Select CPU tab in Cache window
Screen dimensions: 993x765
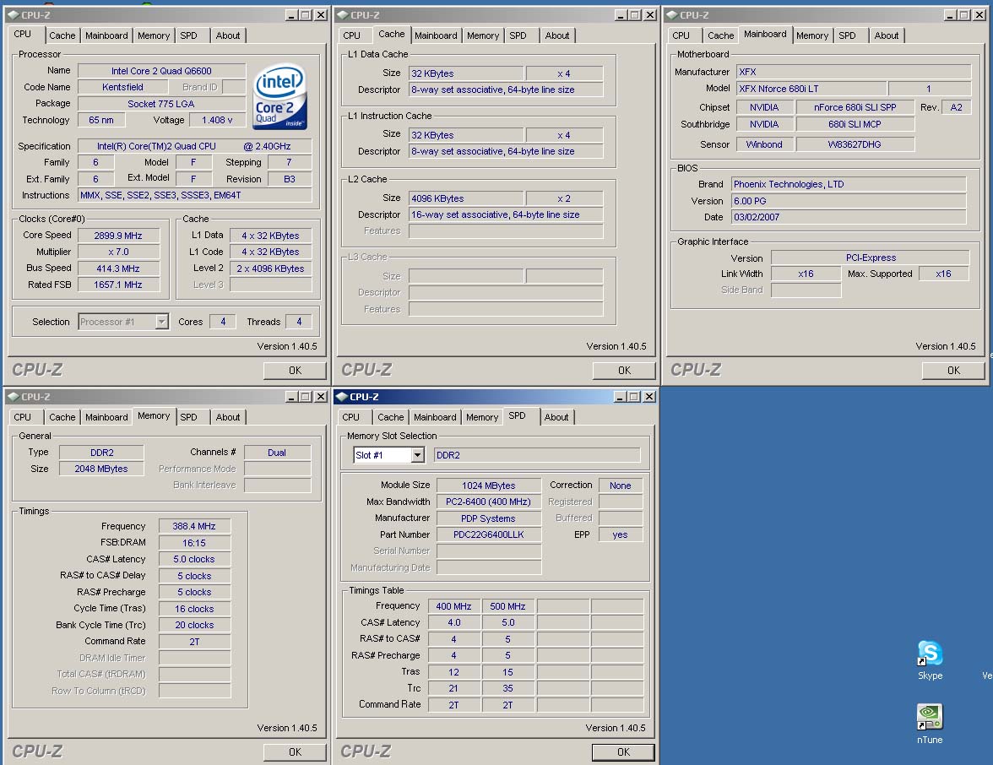pyautogui.click(x=351, y=35)
